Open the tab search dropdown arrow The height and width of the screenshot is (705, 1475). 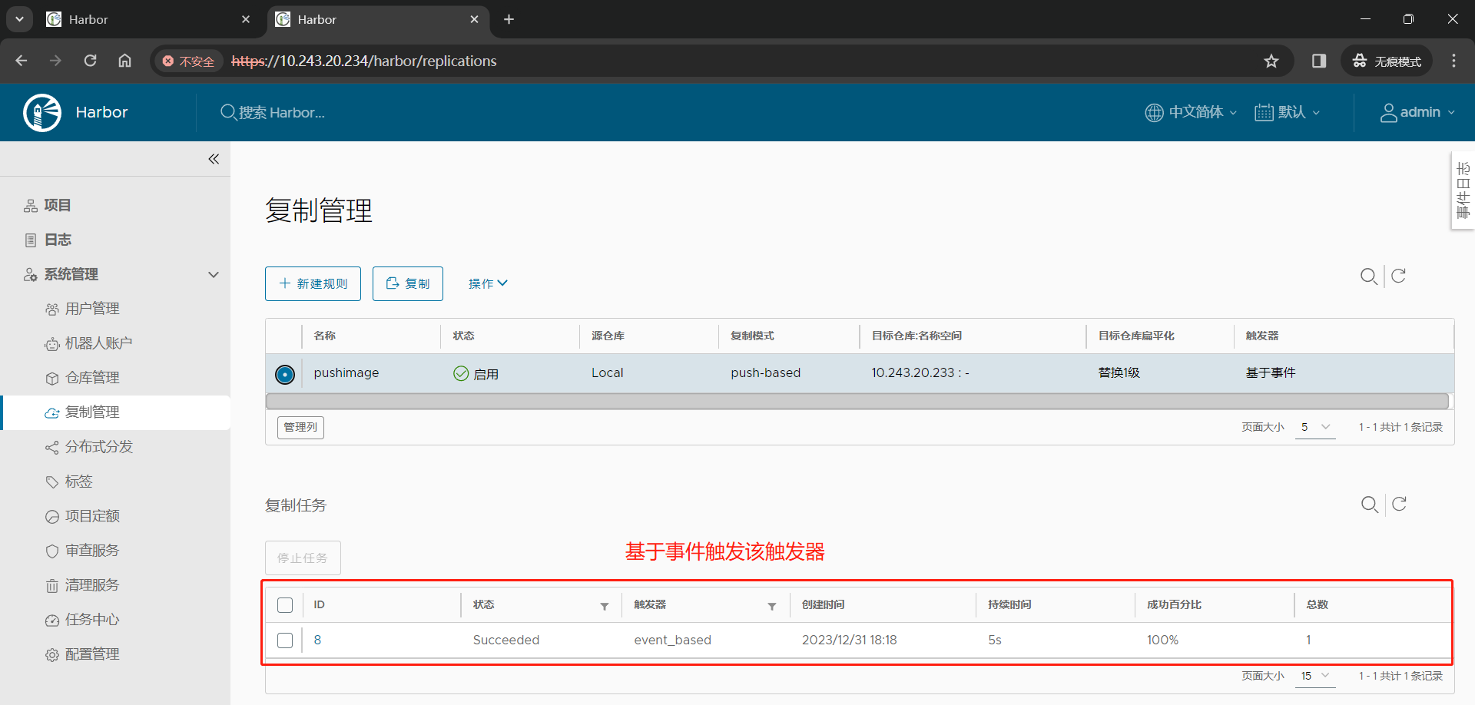19,19
